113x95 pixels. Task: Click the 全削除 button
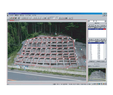(103, 26)
